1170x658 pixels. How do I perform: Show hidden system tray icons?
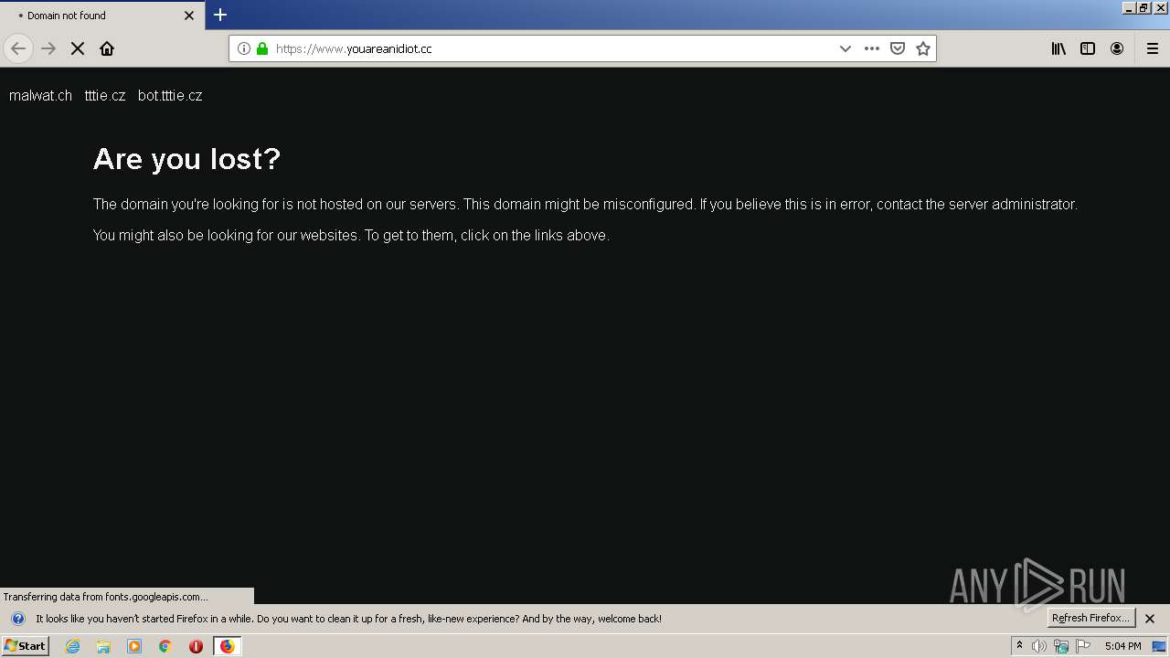pos(1019,646)
